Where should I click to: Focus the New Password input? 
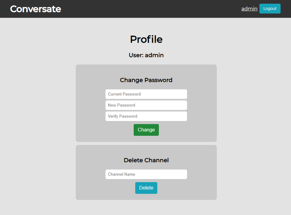click(x=146, y=105)
